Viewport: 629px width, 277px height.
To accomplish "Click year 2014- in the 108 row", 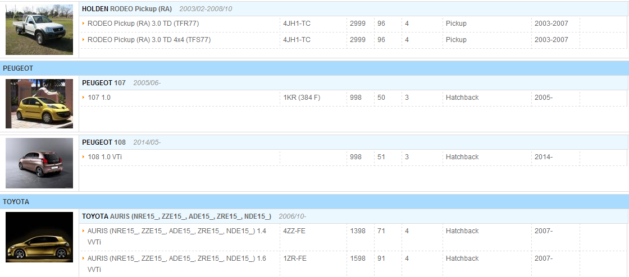I will coord(544,157).
